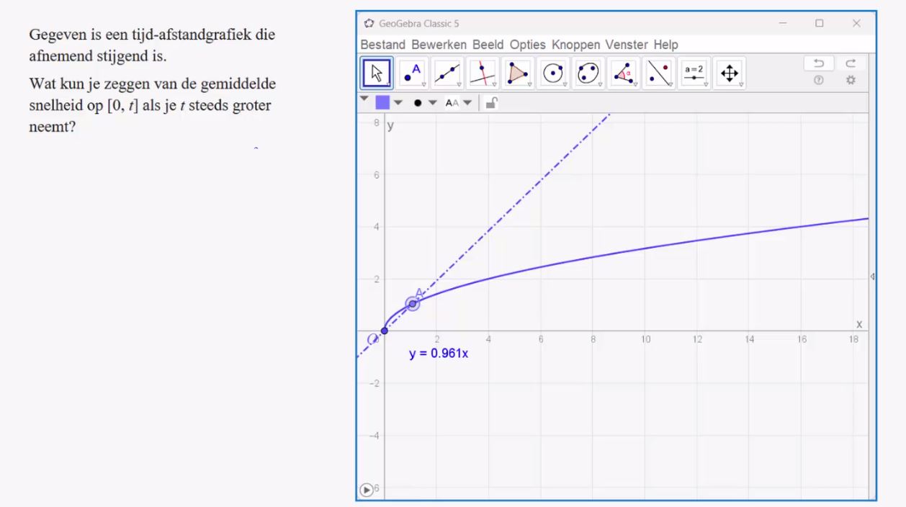Image resolution: width=906 pixels, height=507 pixels.
Task: Click the purple color swatch
Action: coord(382,103)
